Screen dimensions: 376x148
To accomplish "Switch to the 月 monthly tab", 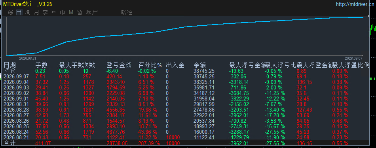I will pos(36,12).
